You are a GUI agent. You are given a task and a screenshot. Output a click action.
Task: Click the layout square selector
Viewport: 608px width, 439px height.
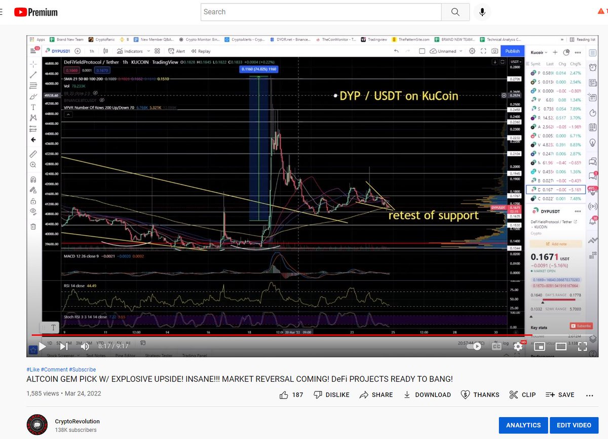click(422, 51)
